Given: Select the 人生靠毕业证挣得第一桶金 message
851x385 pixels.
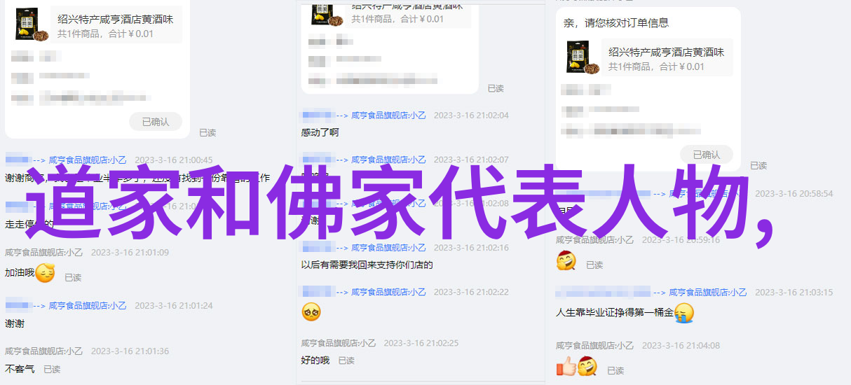Looking at the screenshot, I should 615,313.
